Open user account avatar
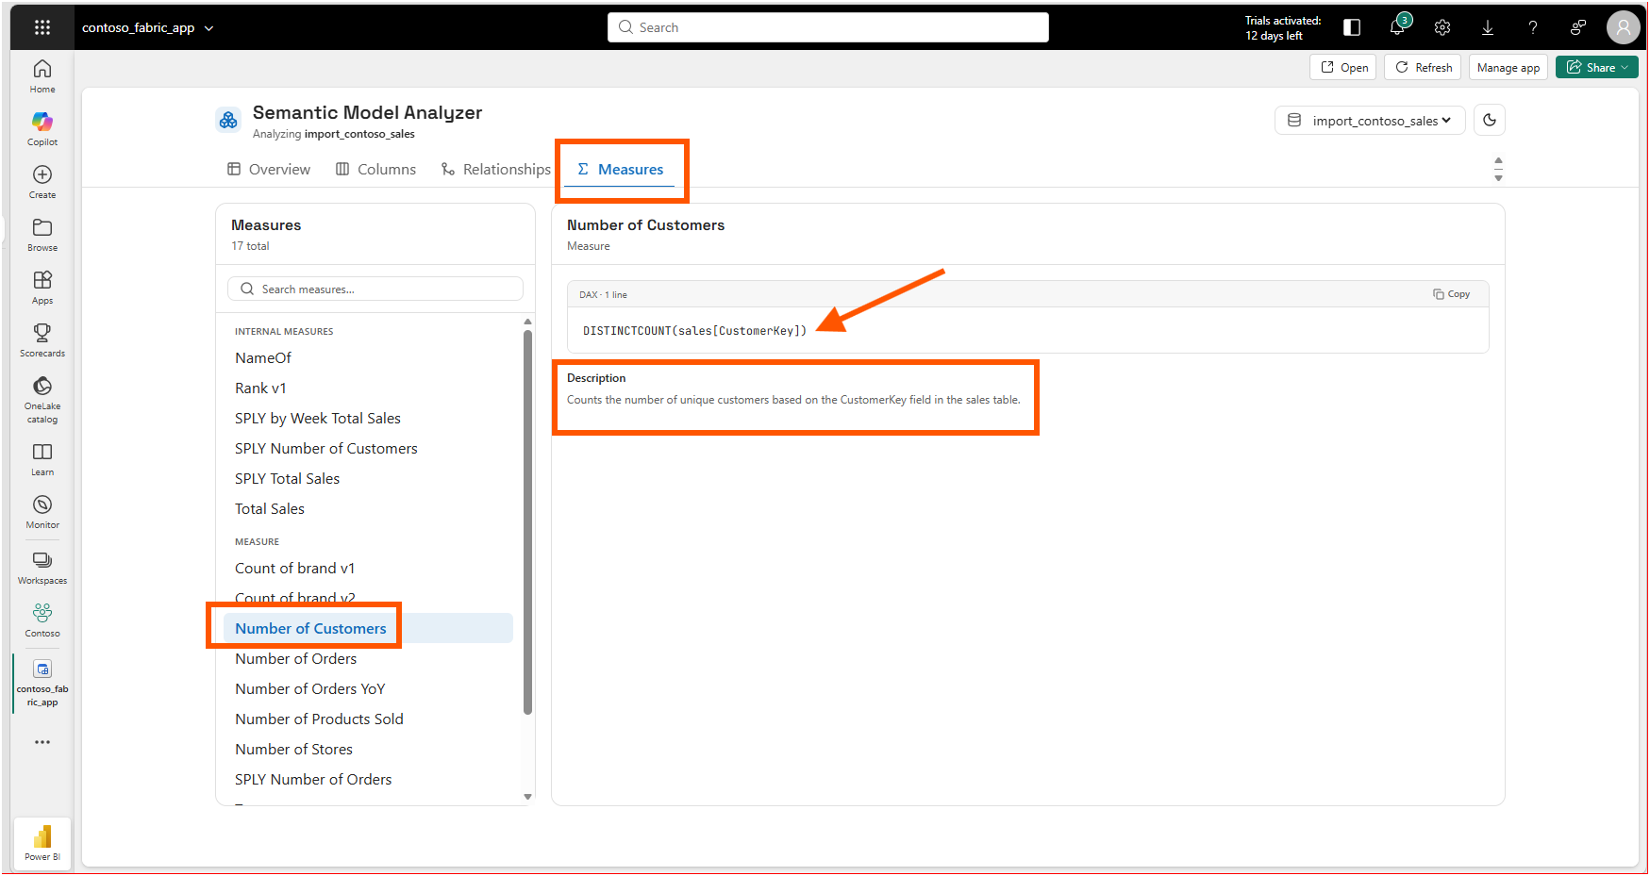The height and width of the screenshot is (876, 1650). (1623, 27)
